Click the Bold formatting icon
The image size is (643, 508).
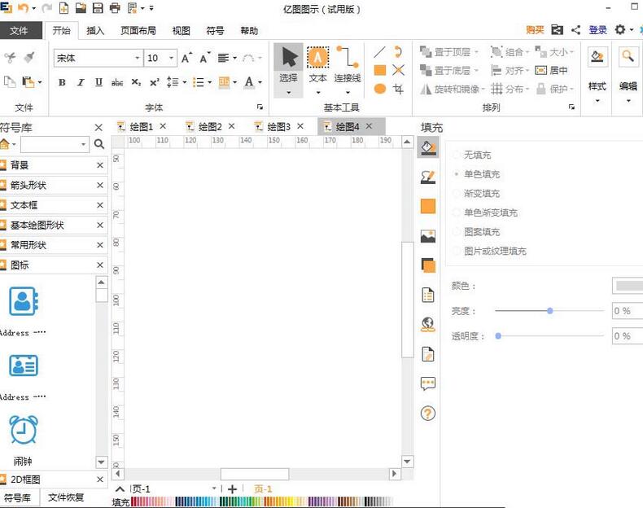click(63, 82)
